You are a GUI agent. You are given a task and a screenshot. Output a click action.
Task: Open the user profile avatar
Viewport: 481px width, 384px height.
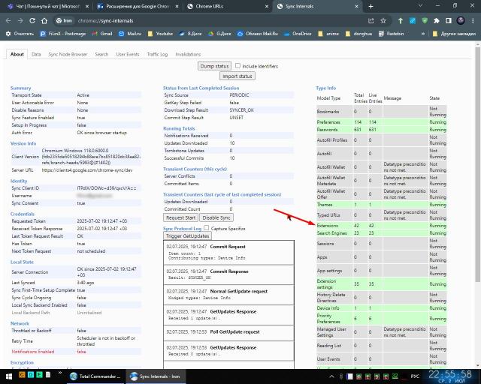[x=461, y=21]
